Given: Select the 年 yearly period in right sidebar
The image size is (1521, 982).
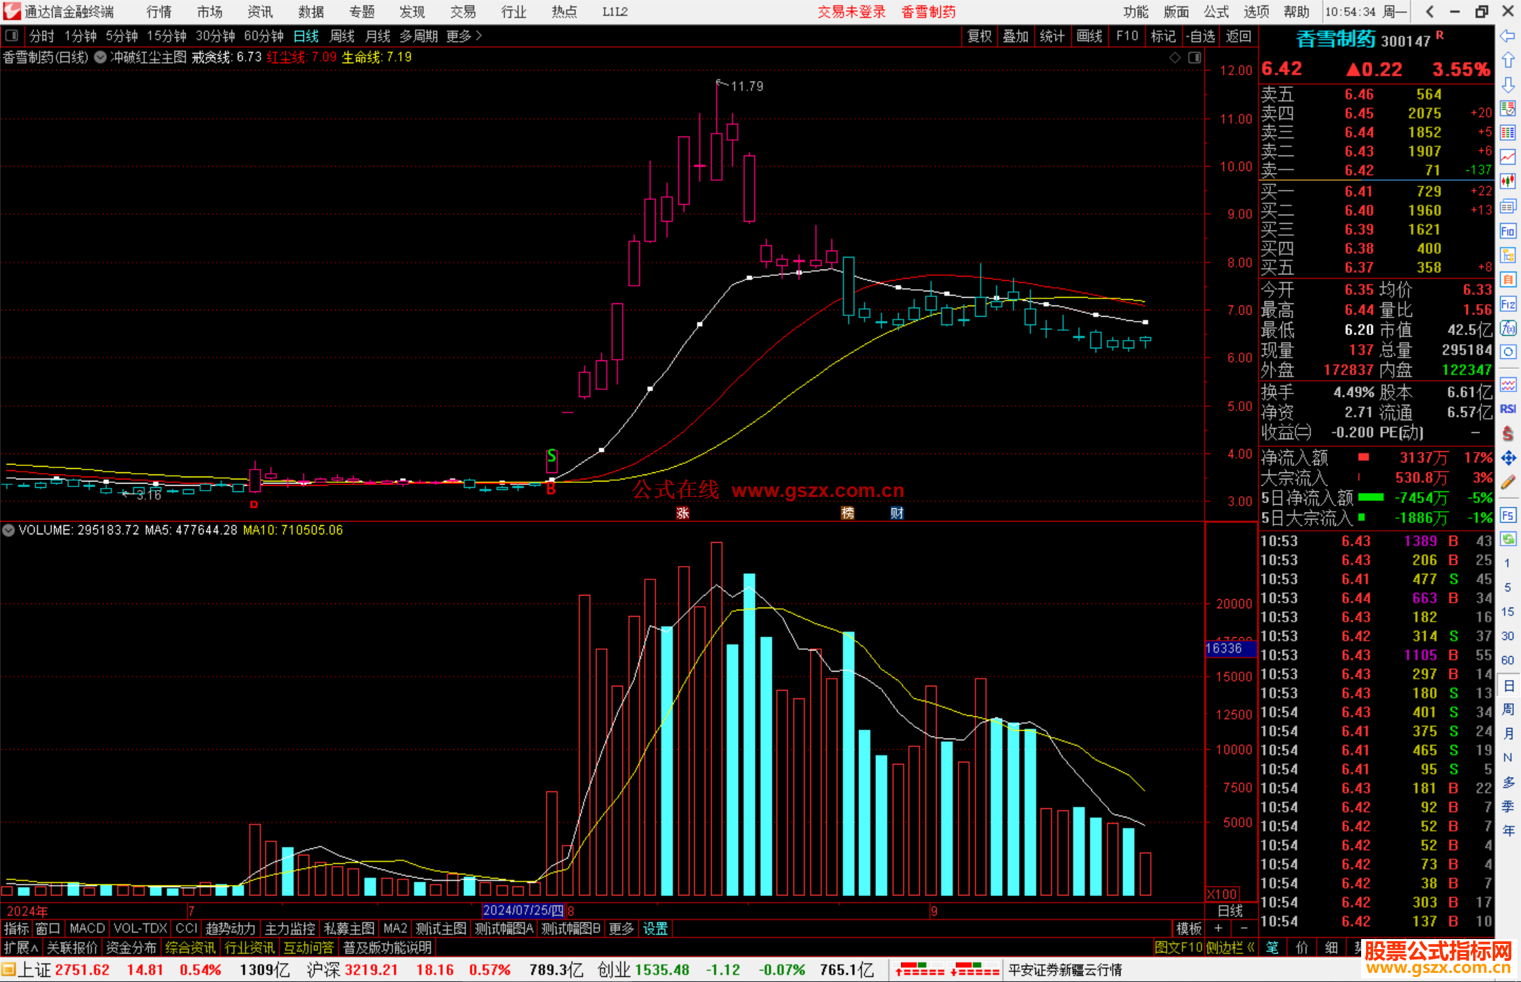Looking at the screenshot, I should [x=1508, y=831].
